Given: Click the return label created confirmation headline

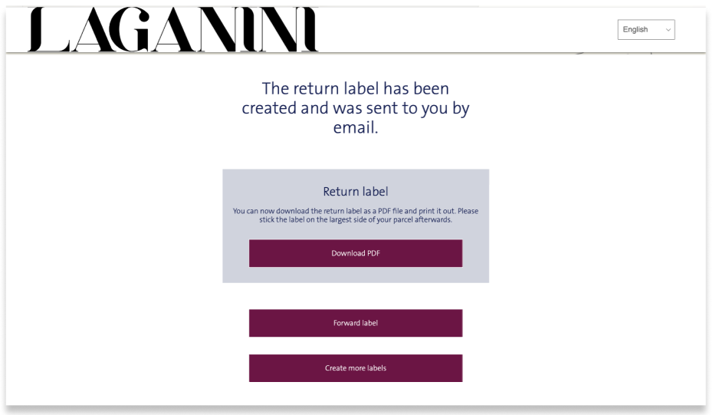Looking at the screenshot, I should tap(355, 108).
